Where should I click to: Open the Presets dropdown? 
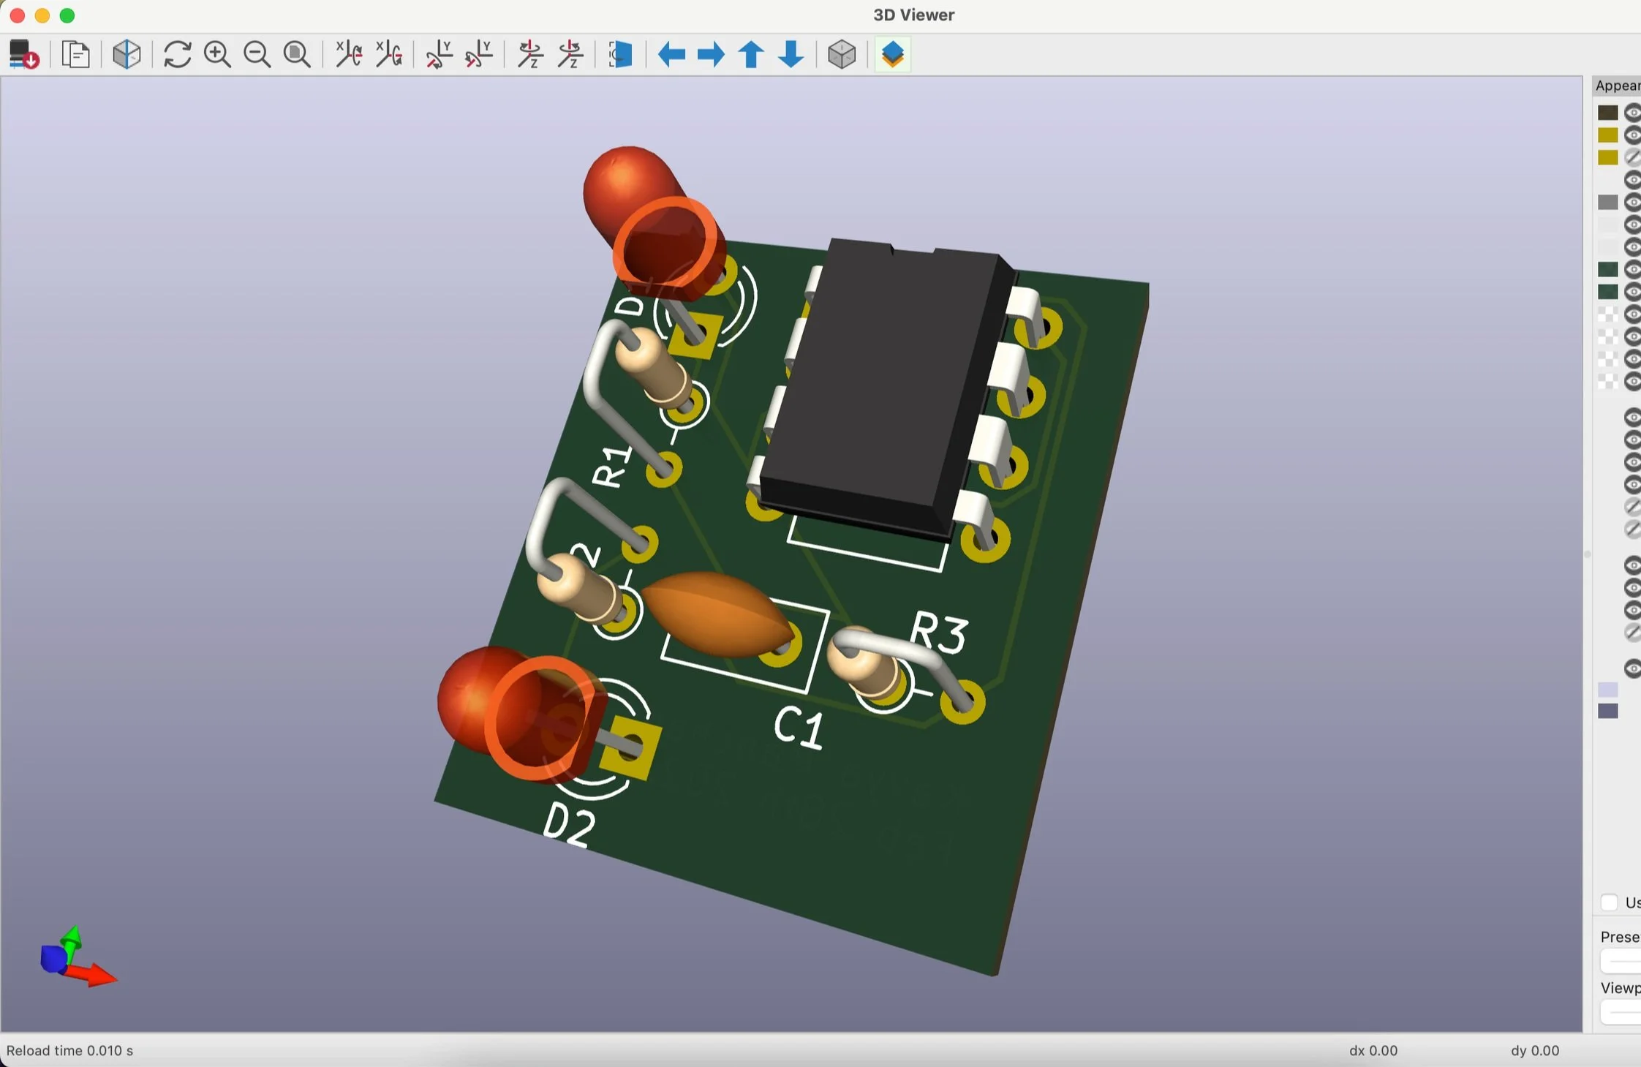tap(1623, 960)
